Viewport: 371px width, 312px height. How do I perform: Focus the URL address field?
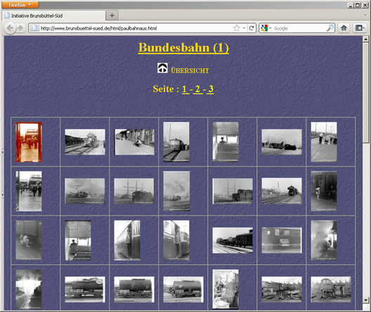coord(136,28)
